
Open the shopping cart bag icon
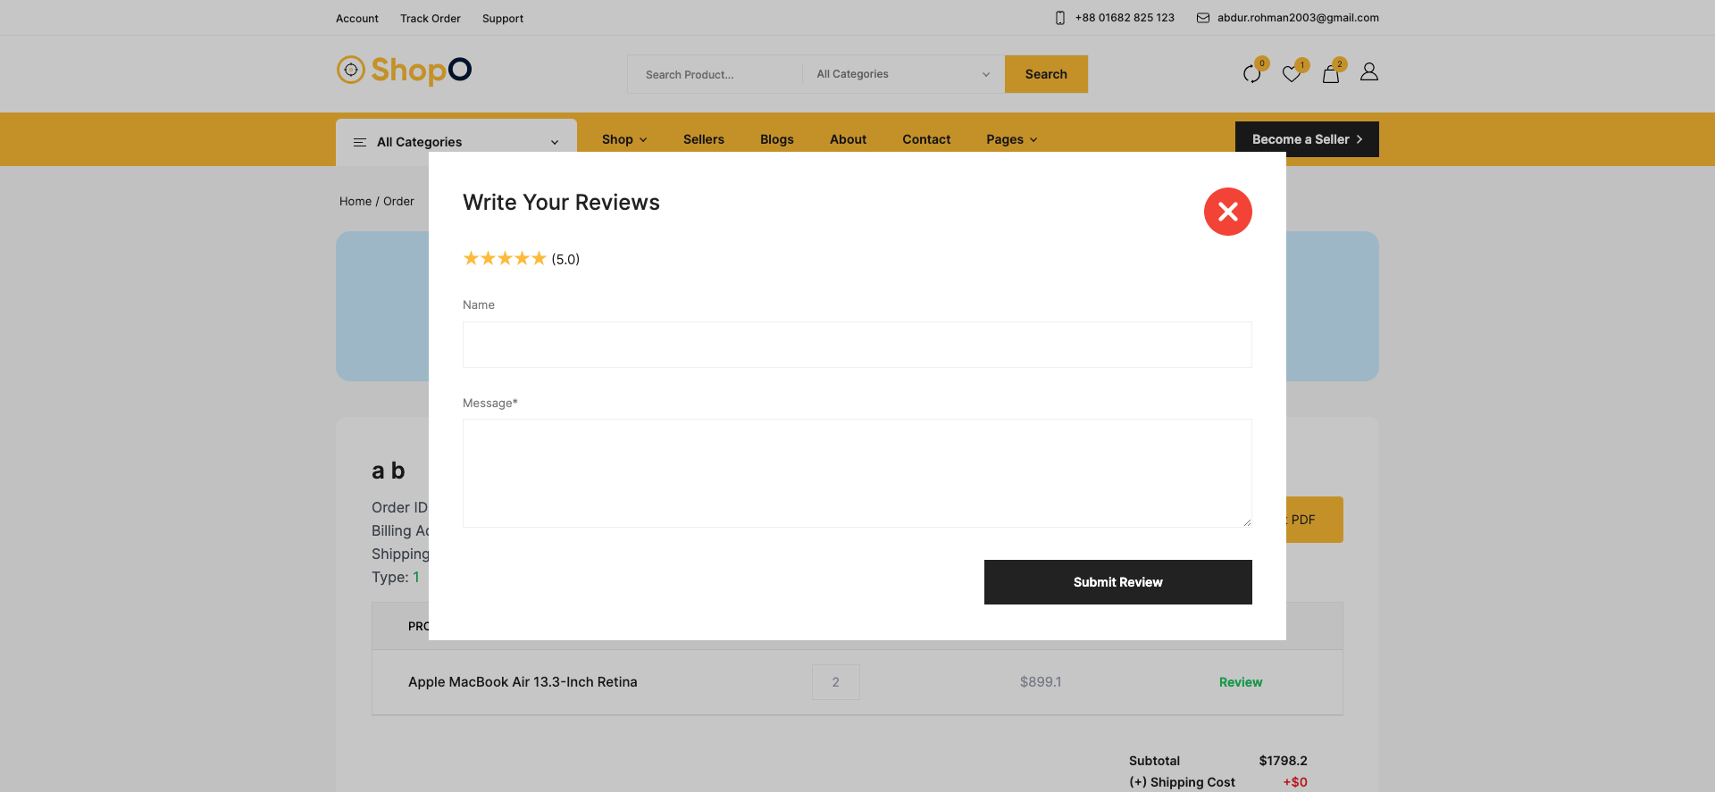1330,74
